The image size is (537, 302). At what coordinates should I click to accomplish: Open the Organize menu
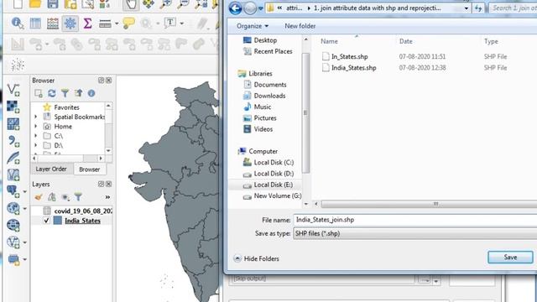(x=253, y=26)
